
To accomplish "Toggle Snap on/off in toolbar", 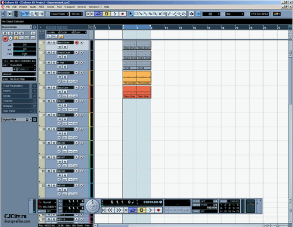I will point(199,14).
